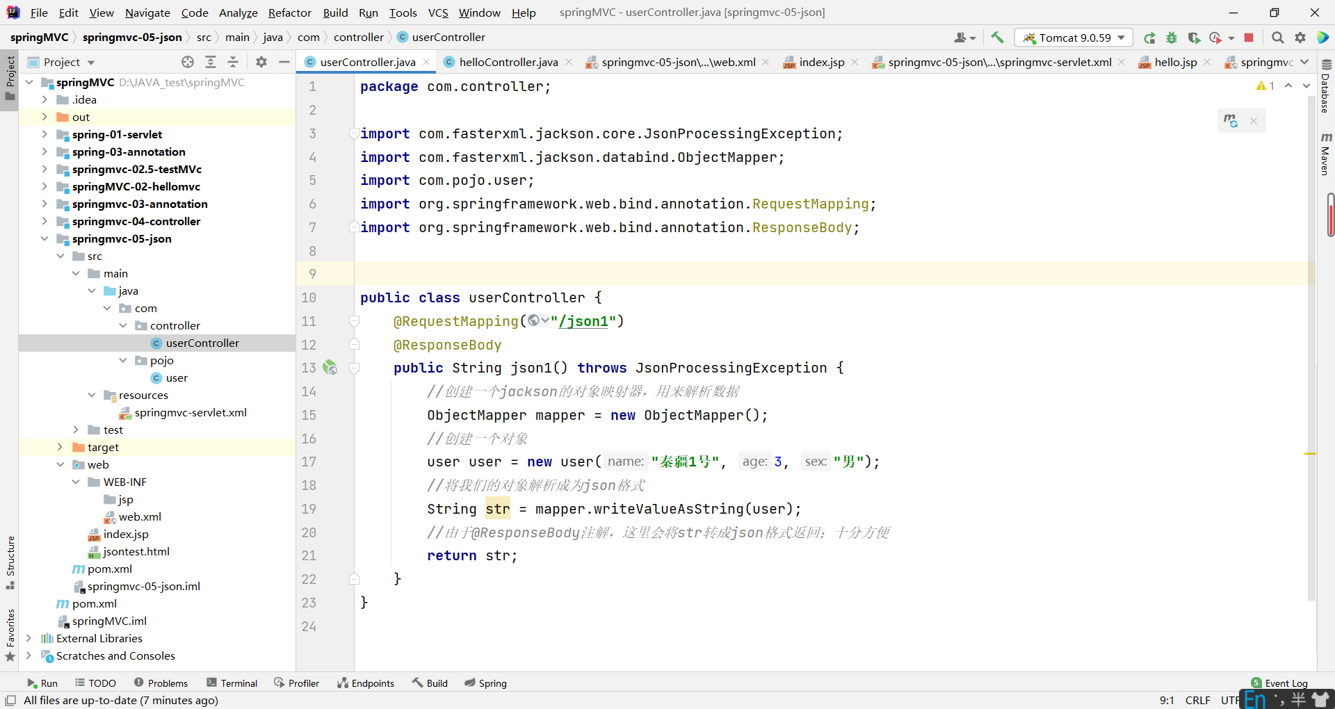Select web.xml in WEB-INF folder
Screen dimensions: 1335x709
[140, 516]
